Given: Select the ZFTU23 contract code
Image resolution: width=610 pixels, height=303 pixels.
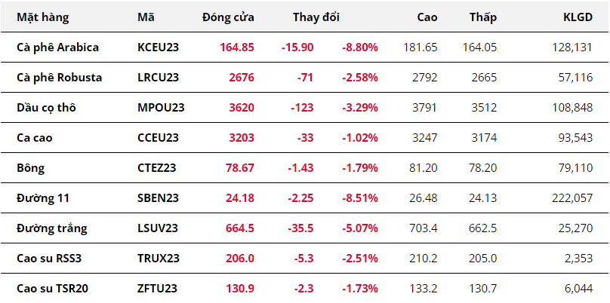Looking at the screenshot, I should coord(158,288).
